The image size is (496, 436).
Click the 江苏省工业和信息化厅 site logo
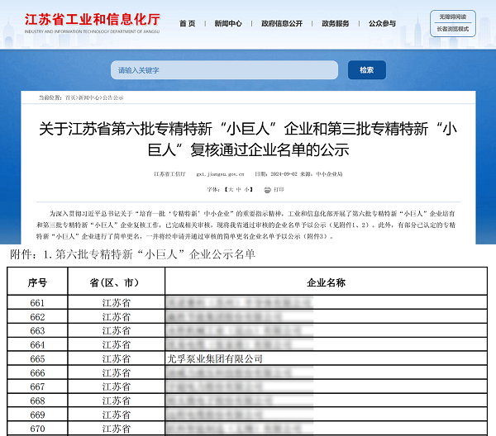(x=93, y=23)
